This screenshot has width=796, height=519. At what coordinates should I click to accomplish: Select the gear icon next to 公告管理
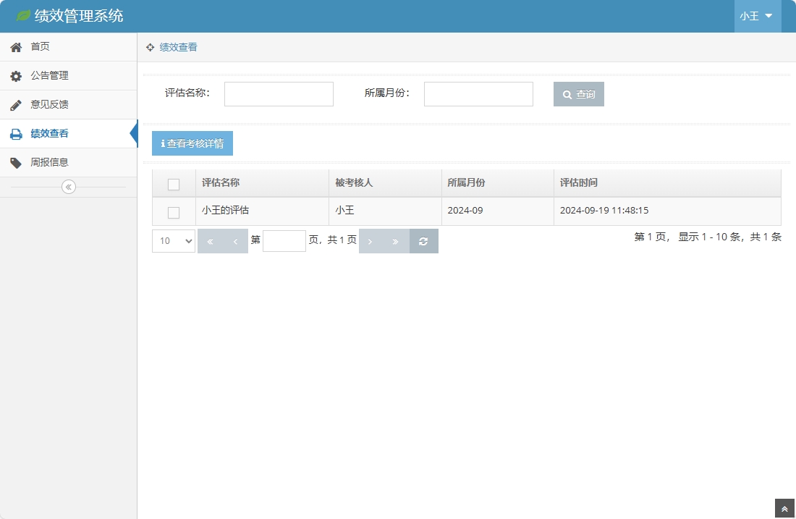tap(17, 75)
